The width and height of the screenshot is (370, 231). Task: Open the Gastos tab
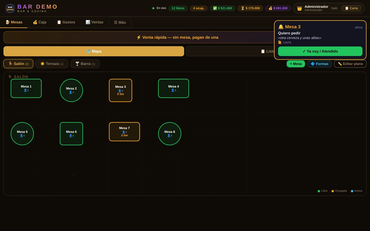(66, 22)
